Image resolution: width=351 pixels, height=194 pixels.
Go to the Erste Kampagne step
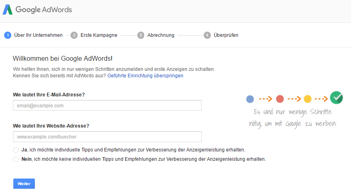click(x=99, y=35)
